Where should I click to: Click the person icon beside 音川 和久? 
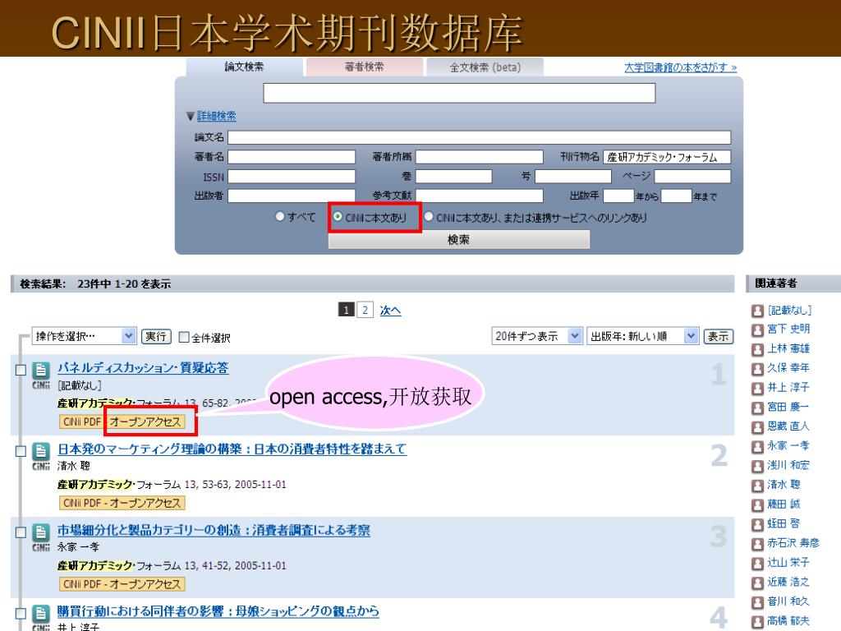coord(757,603)
